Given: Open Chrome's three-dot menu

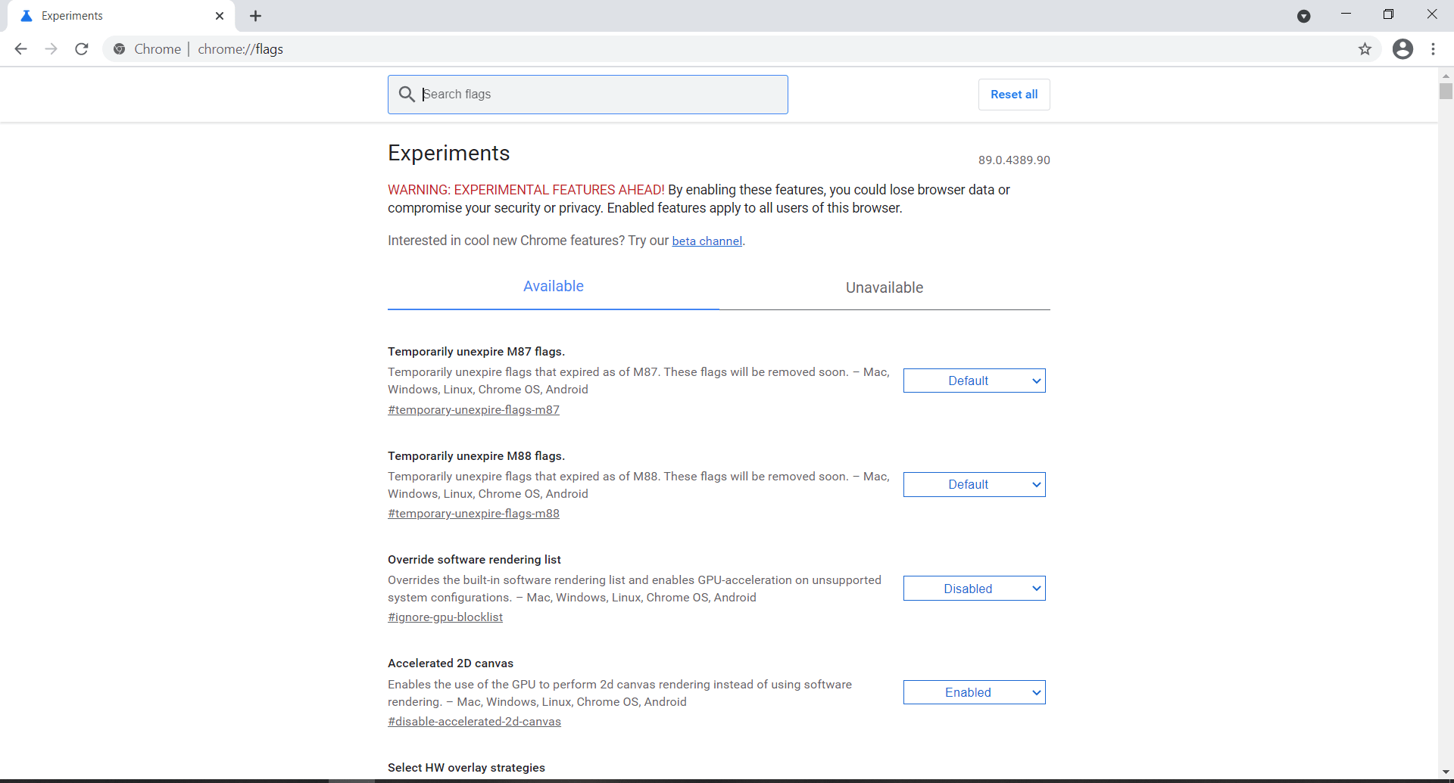Looking at the screenshot, I should point(1433,49).
